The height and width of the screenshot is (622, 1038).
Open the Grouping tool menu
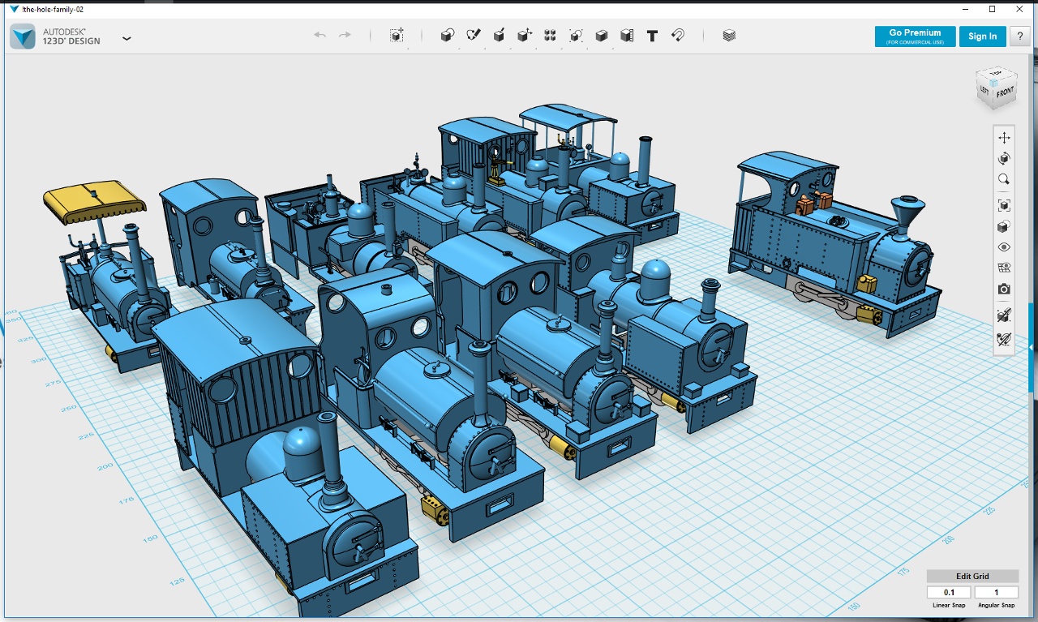coord(576,36)
